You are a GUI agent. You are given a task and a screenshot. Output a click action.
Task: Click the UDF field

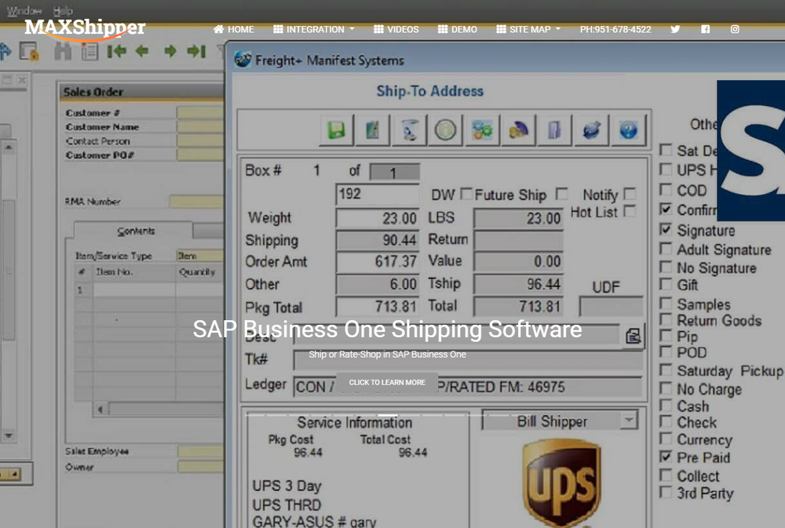pyautogui.click(x=611, y=306)
